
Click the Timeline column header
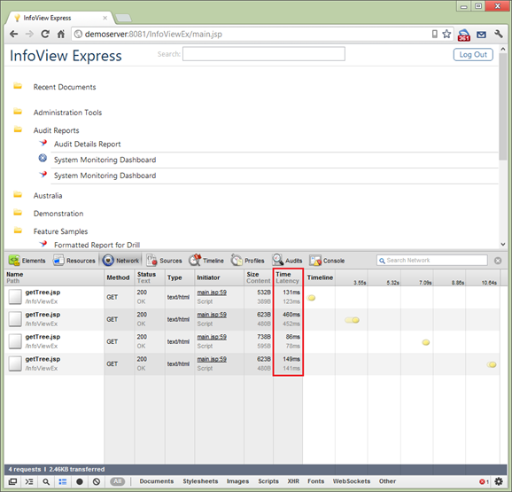tap(320, 277)
